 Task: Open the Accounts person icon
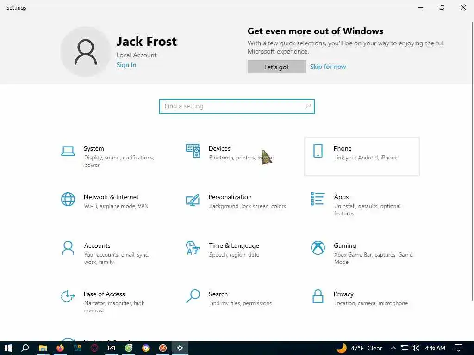68,248
